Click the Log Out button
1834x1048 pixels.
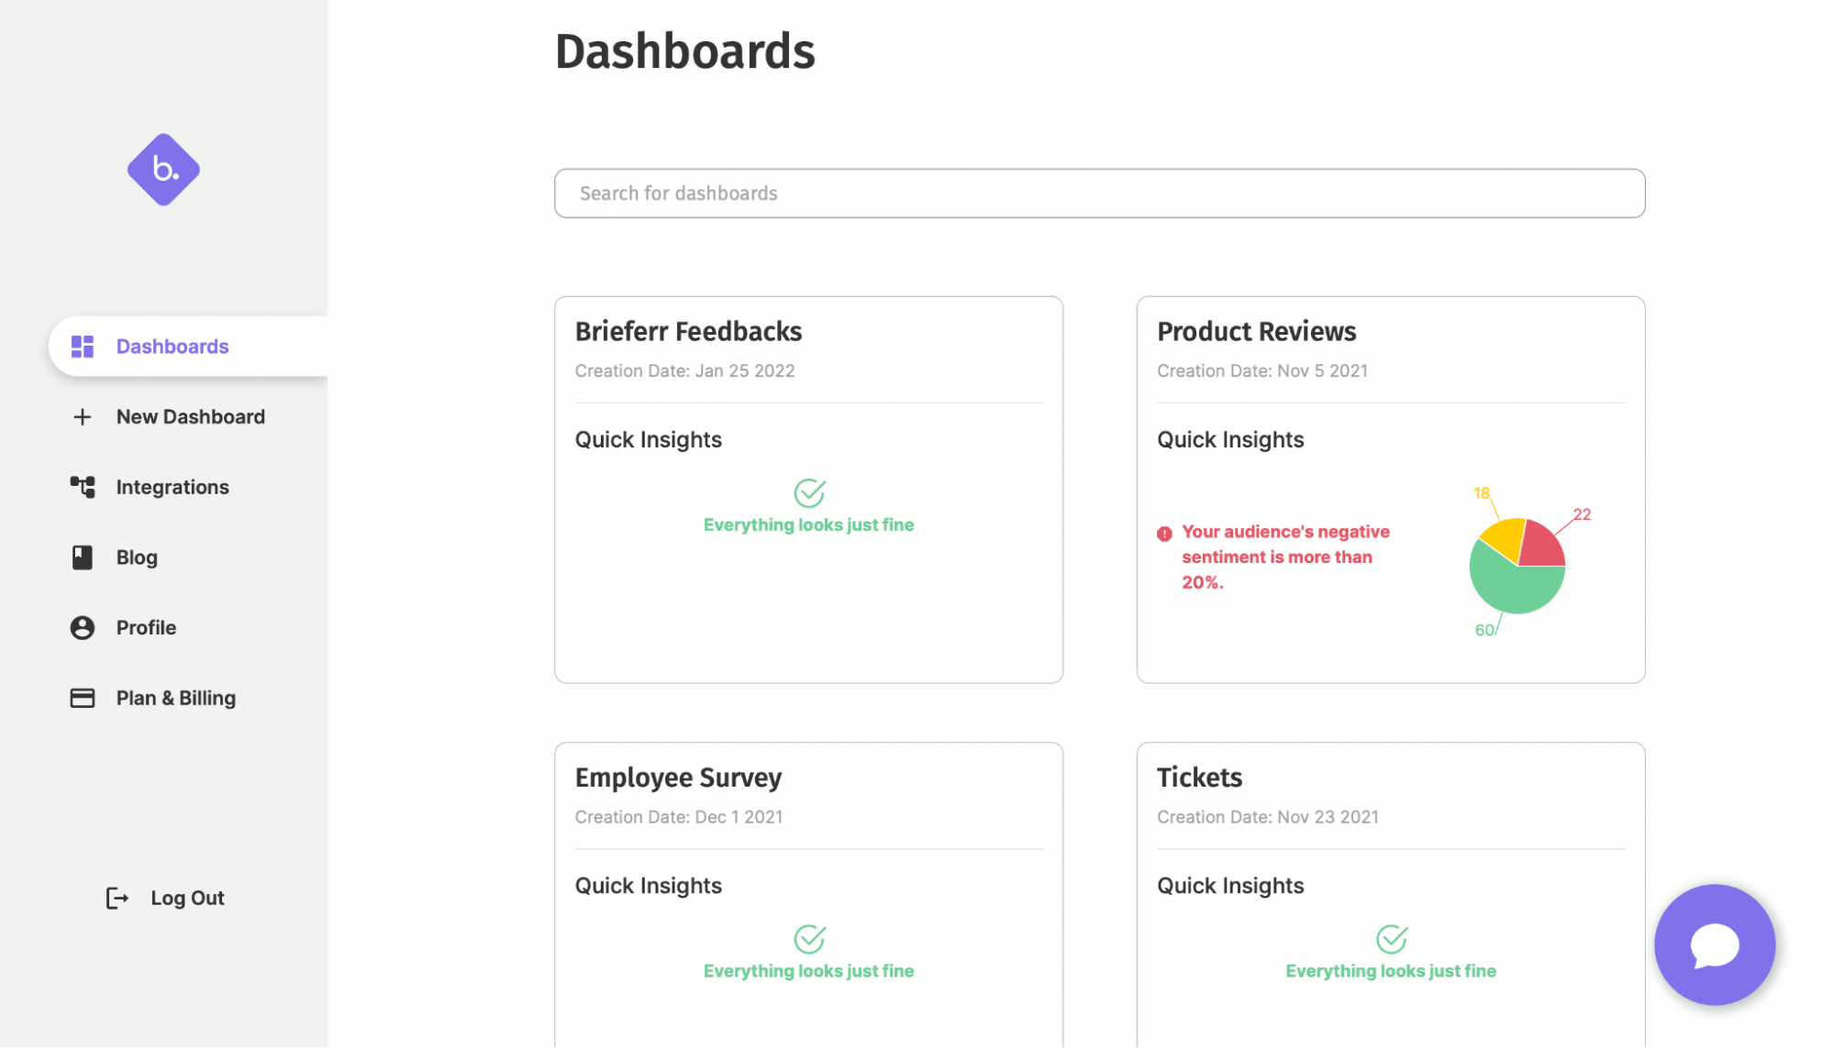[x=165, y=899]
